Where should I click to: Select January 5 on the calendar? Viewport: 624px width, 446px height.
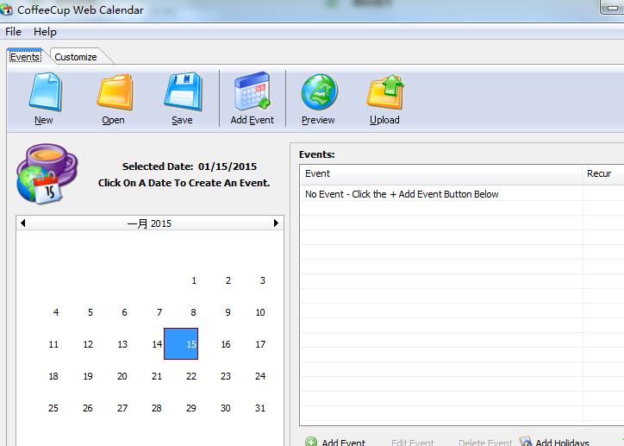(90, 312)
